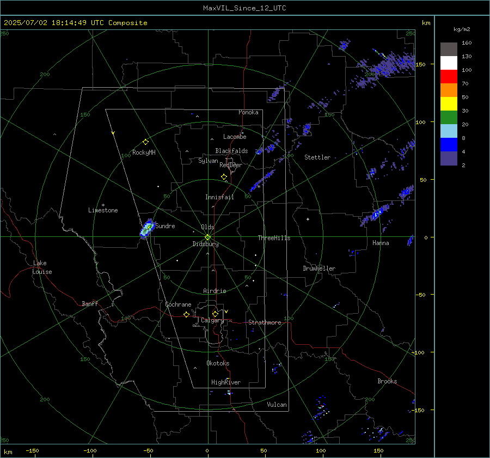
Task: Select the yellow diamond marker above Calgary label
Action: (x=215, y=314)
